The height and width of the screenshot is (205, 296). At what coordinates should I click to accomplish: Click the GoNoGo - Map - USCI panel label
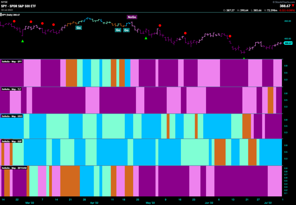point(12,116)
